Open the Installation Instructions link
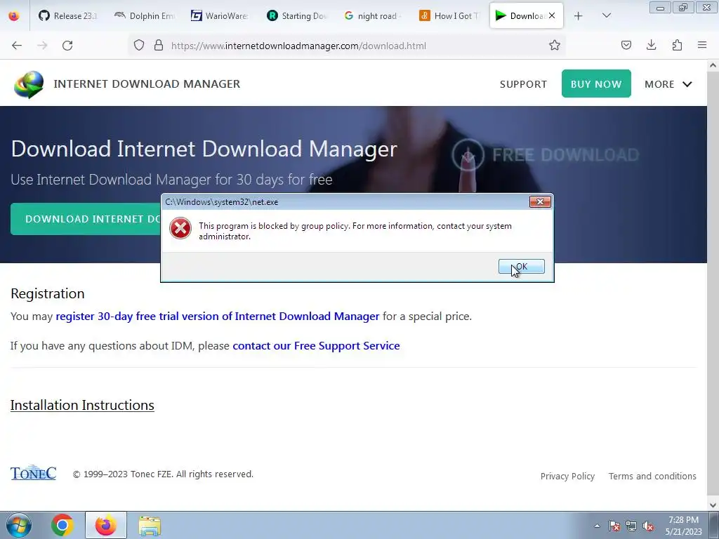719x539 pixels. [x=82, y=405]
